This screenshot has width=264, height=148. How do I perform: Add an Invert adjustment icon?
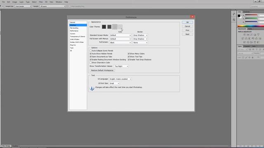point(245,42)
